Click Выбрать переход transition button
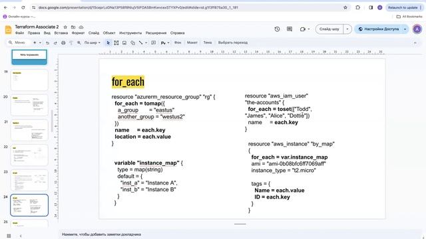This screenshot has height=239, width=426. pyautogui.click(x=233, y=42)
